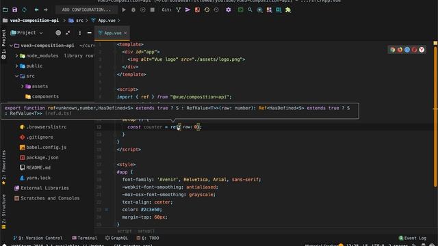Click the Git update project branch icon

coord(178,10)
